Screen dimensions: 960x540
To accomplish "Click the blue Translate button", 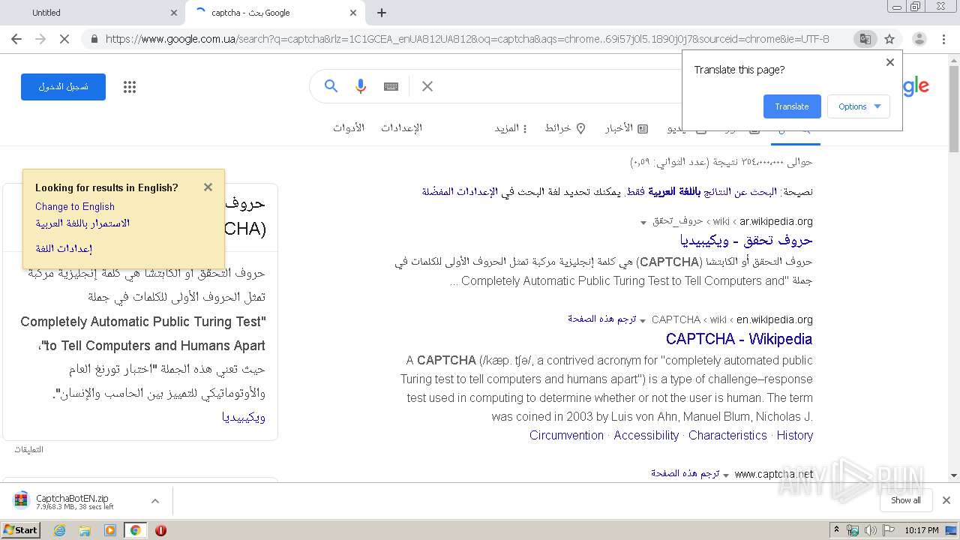I will 792,106.
